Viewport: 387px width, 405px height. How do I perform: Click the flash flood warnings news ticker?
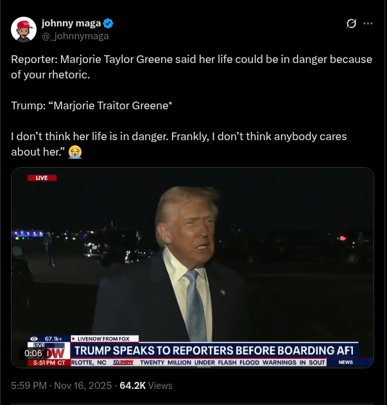[x=232, y=363]
